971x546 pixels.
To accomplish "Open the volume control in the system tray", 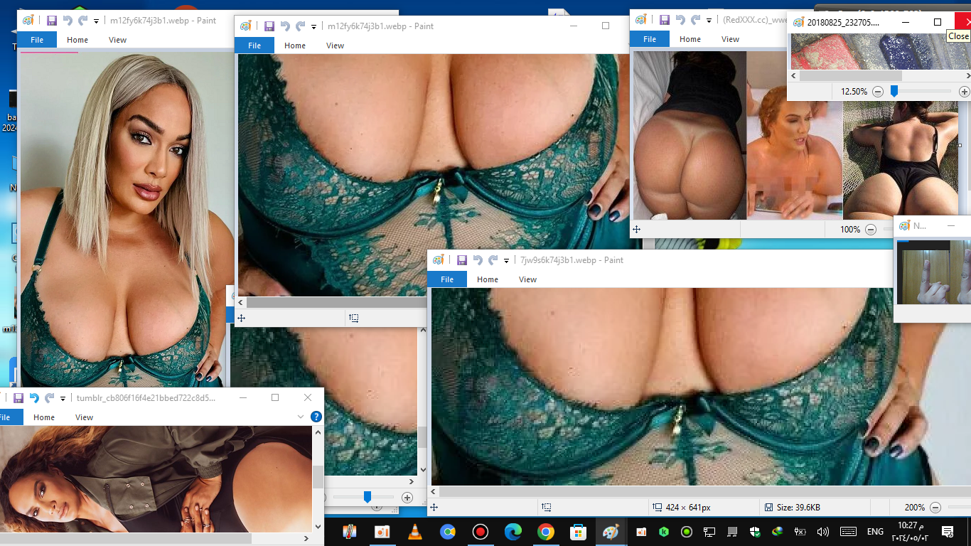I will pos(823,531).
